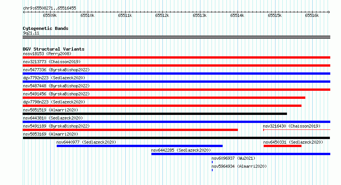Click the 65512k ruler tick label
341x185 pixels.
click(162, 15)
